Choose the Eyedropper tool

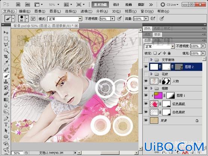6,62
